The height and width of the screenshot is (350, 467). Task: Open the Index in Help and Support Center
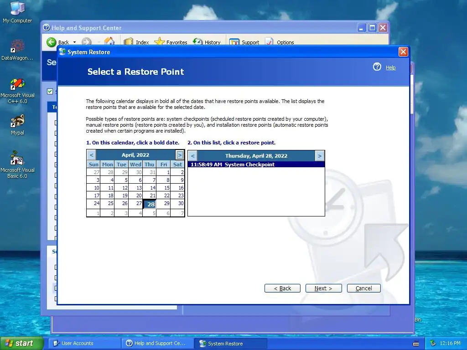pos(136,42)
